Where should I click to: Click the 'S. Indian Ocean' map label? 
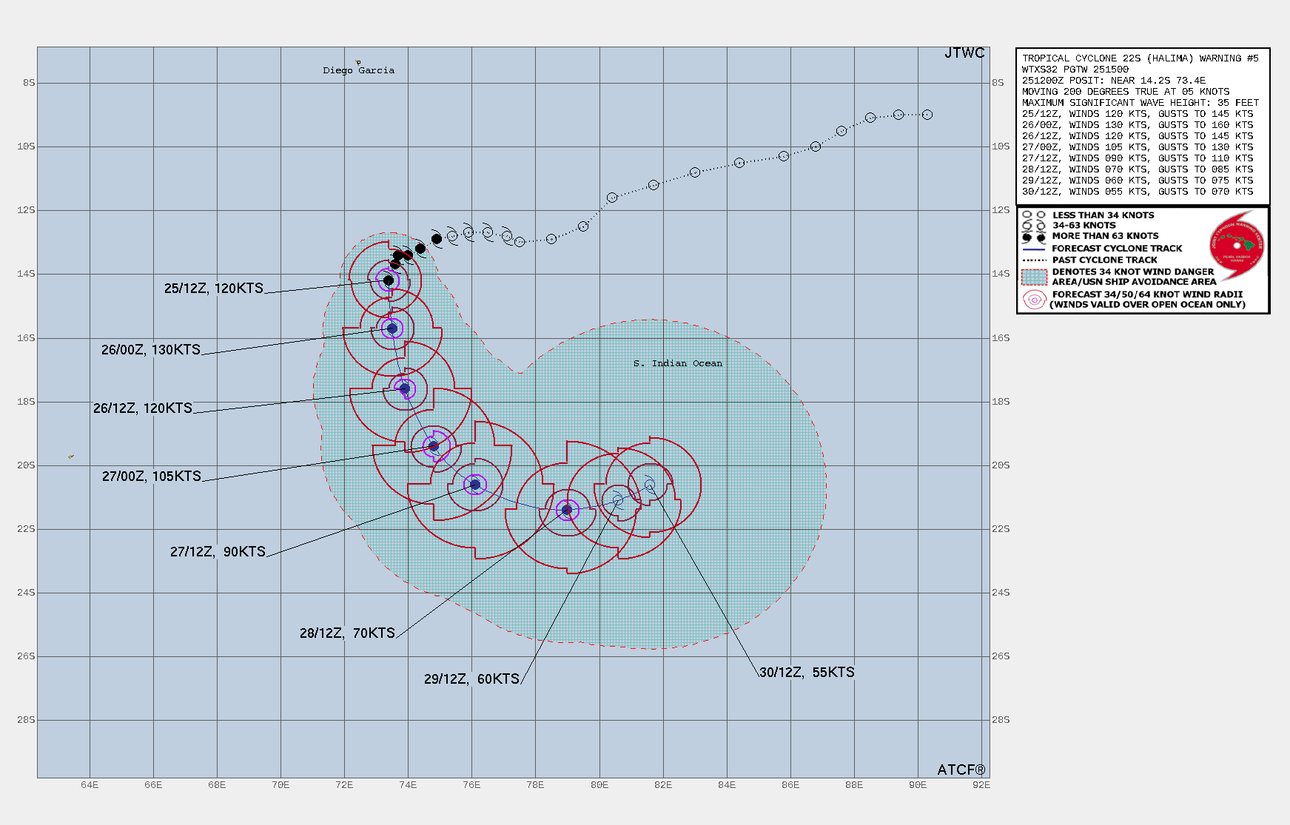click(x=677, y=363)
